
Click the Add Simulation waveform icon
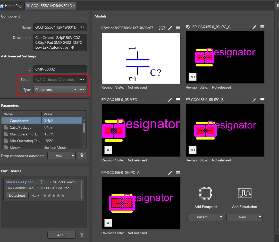tap(244, 193)
